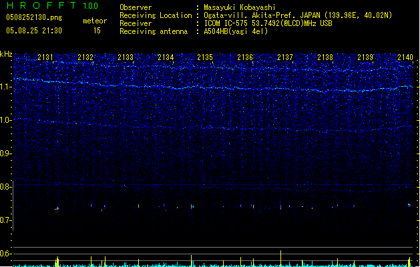Image resolution: width=420 pixels, height=267 pixels.
Task: Select the observer name Masayuki Kobayashi
Action: tap(240, 8)
